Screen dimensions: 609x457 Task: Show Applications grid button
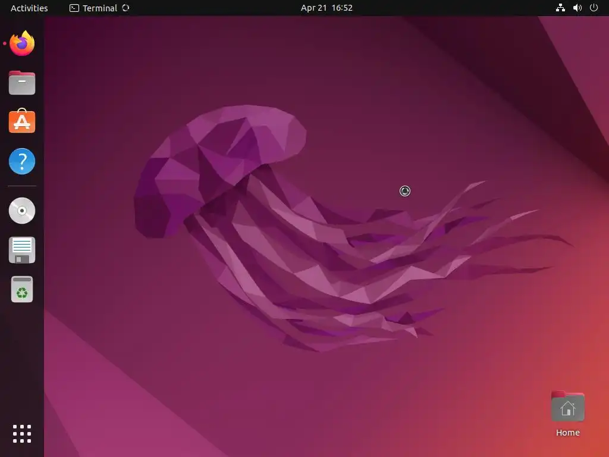click(x=22, y=434)
